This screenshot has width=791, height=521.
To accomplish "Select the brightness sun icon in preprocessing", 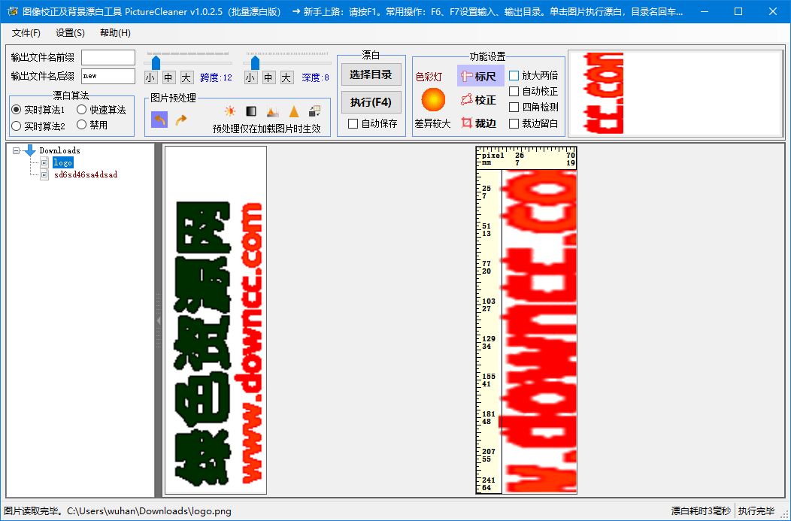I will click(x=229, y=111).
